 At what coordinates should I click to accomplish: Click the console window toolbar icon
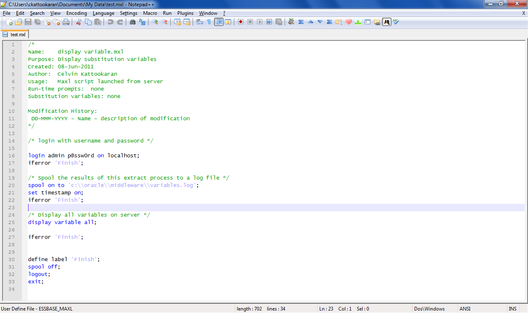click(368, 22)
